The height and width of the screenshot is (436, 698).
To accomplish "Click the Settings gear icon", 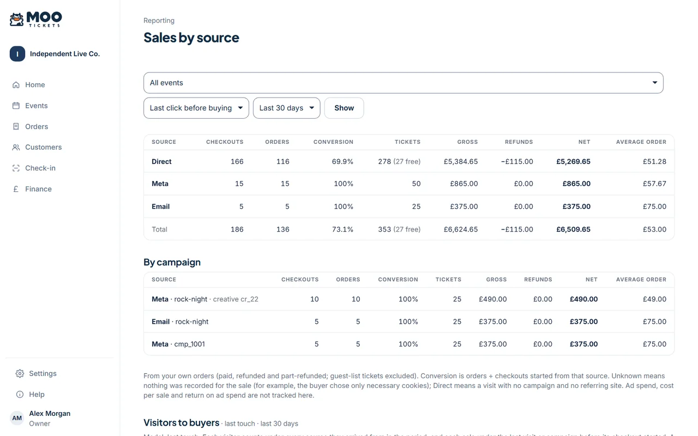I will [x=20, y=373].
